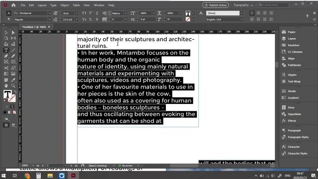The image size is (318, 179).
Task: Select the Gradient Swatch tool
Action: pos(6,74)
